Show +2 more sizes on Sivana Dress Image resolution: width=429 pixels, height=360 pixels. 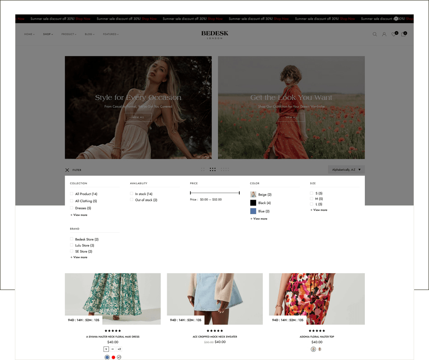click(119, 349)
